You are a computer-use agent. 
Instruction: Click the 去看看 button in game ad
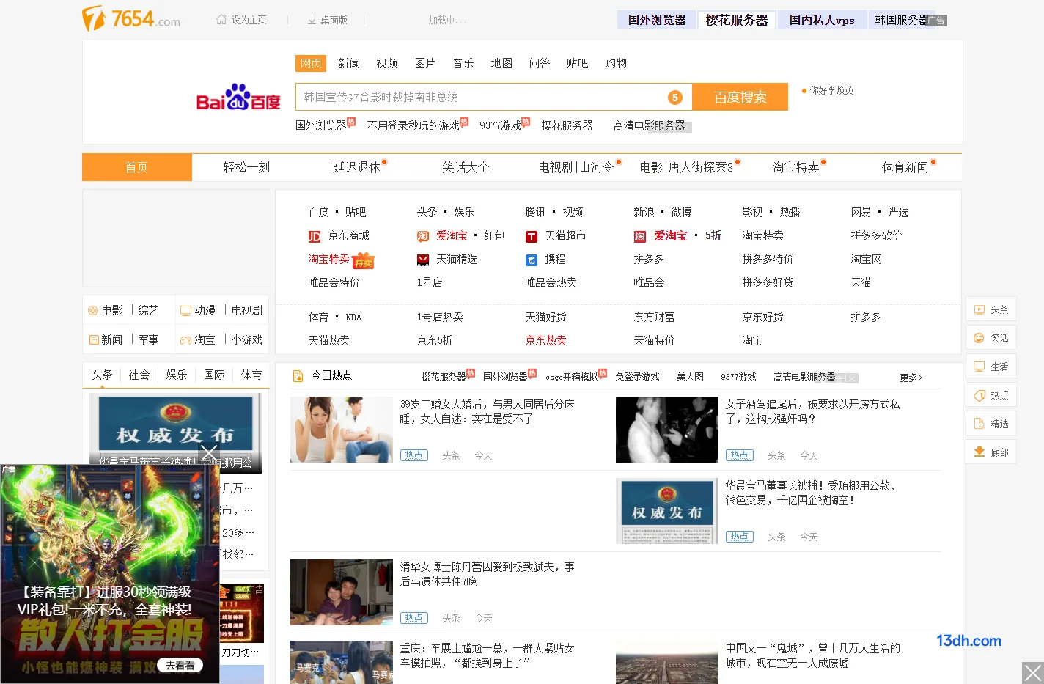[180, 666]
